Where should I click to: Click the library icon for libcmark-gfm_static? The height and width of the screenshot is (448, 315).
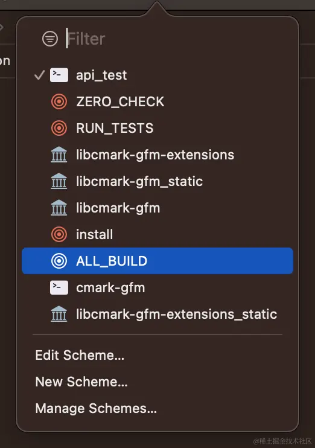[59, 181]
